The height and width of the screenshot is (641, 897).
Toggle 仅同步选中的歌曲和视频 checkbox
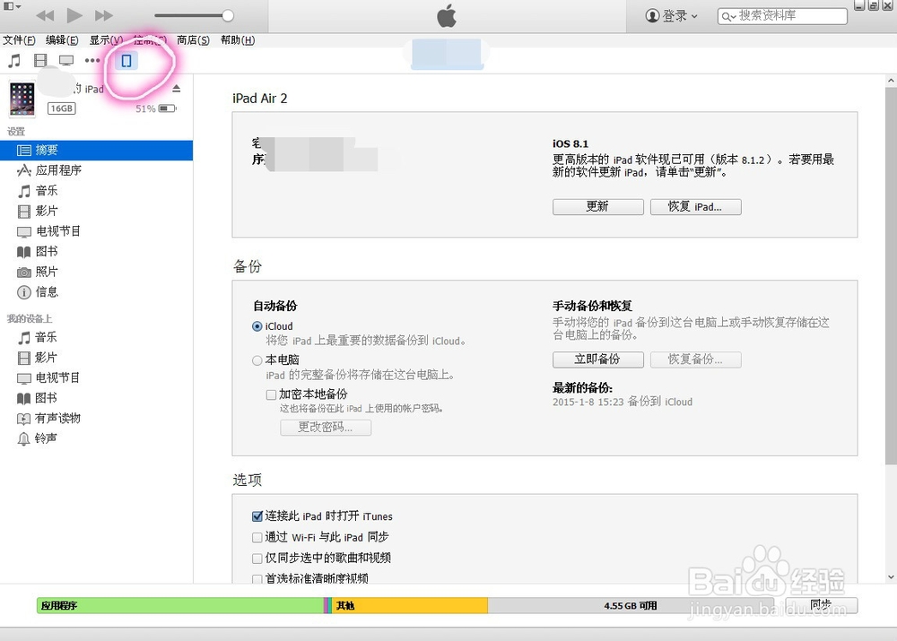click(x=257, y=559)
